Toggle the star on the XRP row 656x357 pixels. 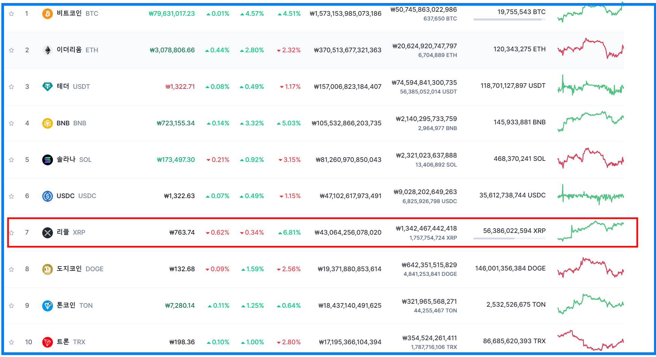click(11, 233)
